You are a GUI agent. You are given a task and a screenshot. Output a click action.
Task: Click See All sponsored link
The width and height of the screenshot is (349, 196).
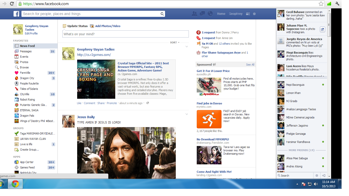(250, 65)
